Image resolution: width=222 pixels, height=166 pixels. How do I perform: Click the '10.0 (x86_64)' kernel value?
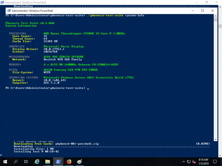point(55,80)
